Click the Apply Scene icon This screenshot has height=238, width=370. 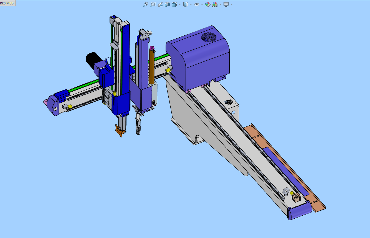(215, 4)
